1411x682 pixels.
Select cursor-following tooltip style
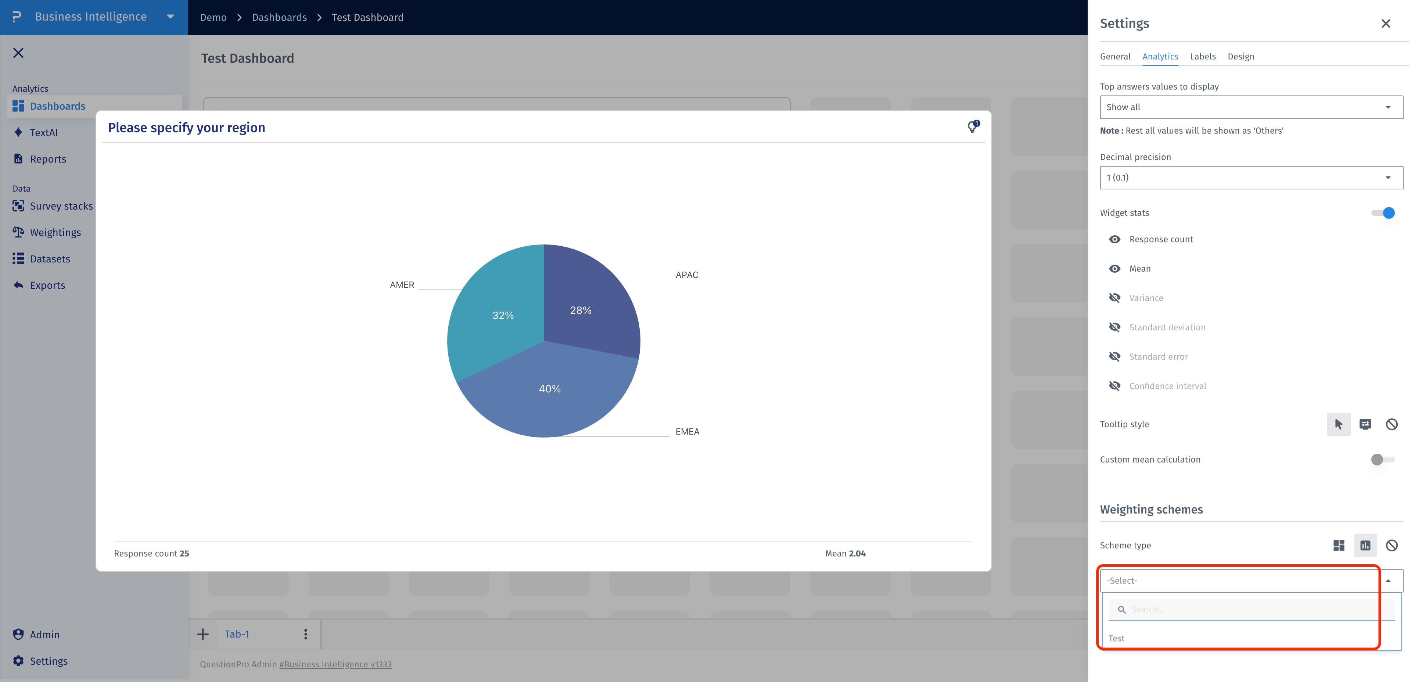click(1338, 424)
